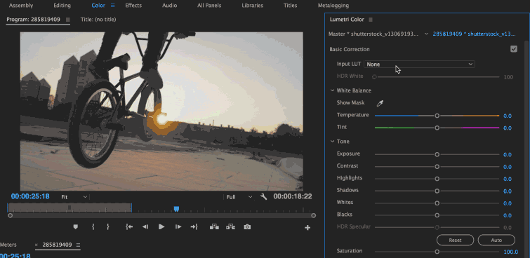Select the White Balance eyedropper tool

[380, 103]
